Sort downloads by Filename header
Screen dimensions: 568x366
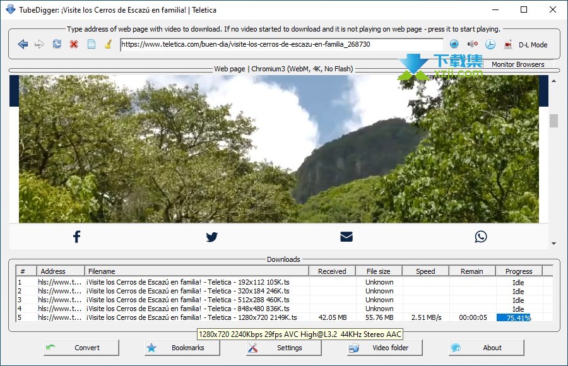point(197,271)
